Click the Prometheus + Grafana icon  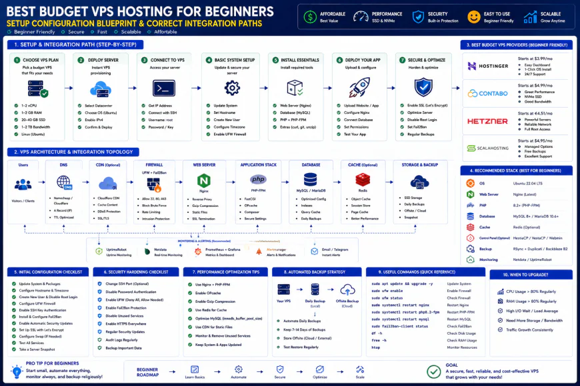coord(198,252)
